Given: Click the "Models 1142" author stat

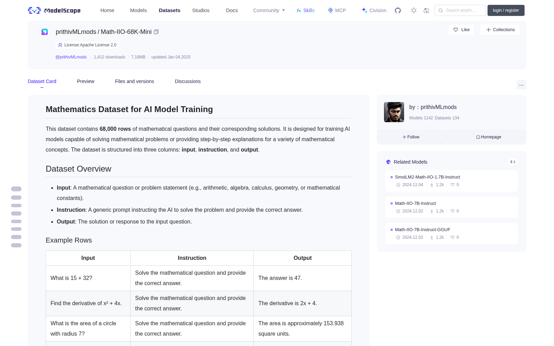Looking at the screenshot, I should 421,118.
